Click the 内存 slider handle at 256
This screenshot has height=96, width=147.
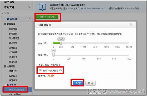[61, 43]
